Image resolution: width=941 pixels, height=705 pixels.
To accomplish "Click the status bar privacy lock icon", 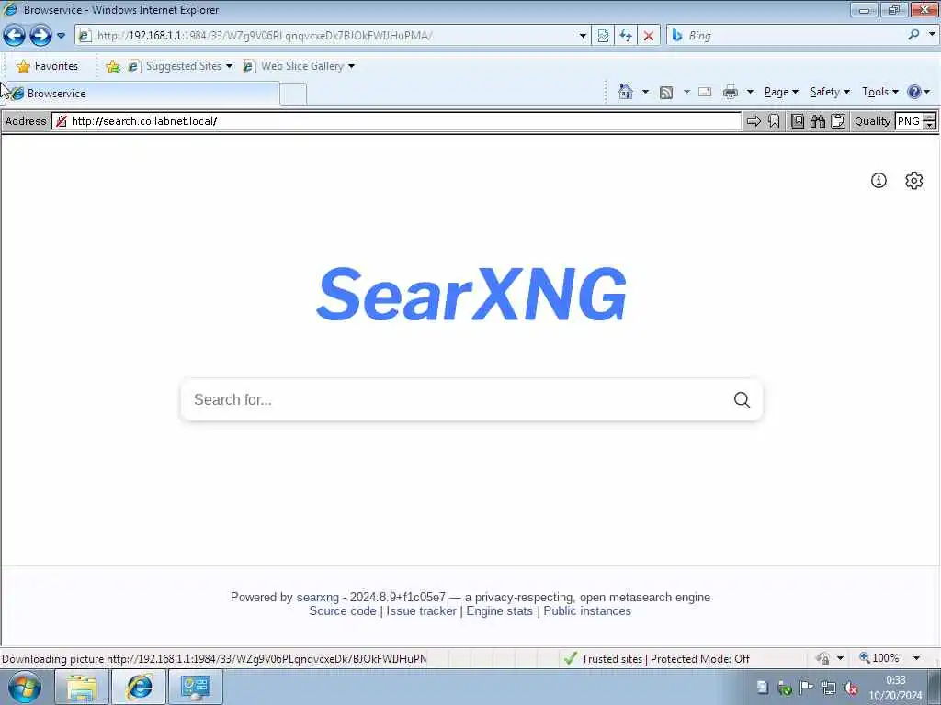I will (x=822, y=658).
